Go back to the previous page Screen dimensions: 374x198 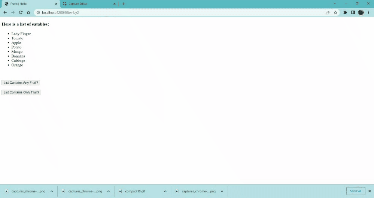tap(5, 12)
